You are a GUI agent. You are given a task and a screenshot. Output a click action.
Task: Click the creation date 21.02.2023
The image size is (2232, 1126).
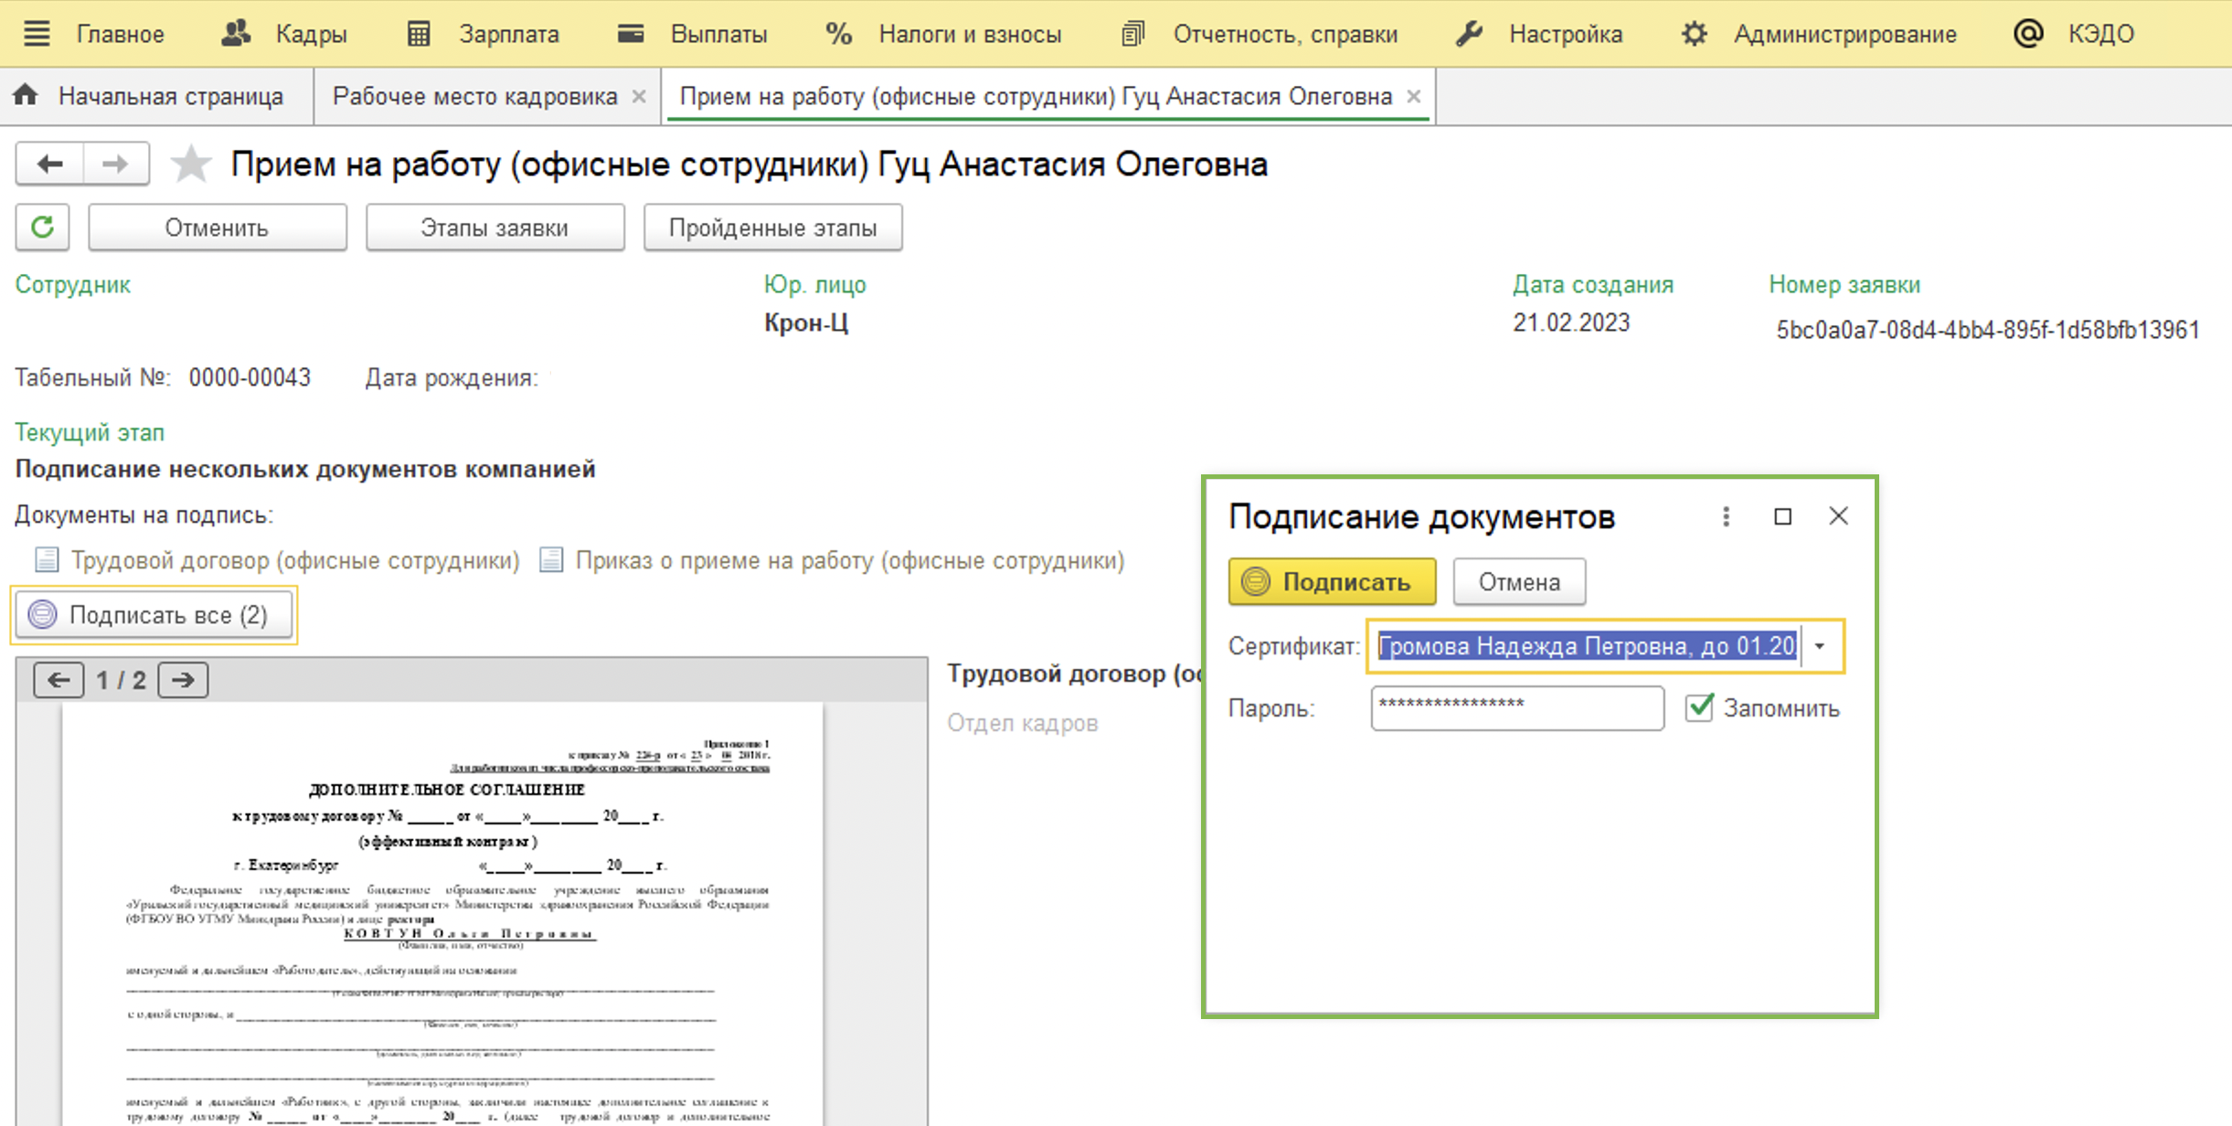(x=1571, y=323)
